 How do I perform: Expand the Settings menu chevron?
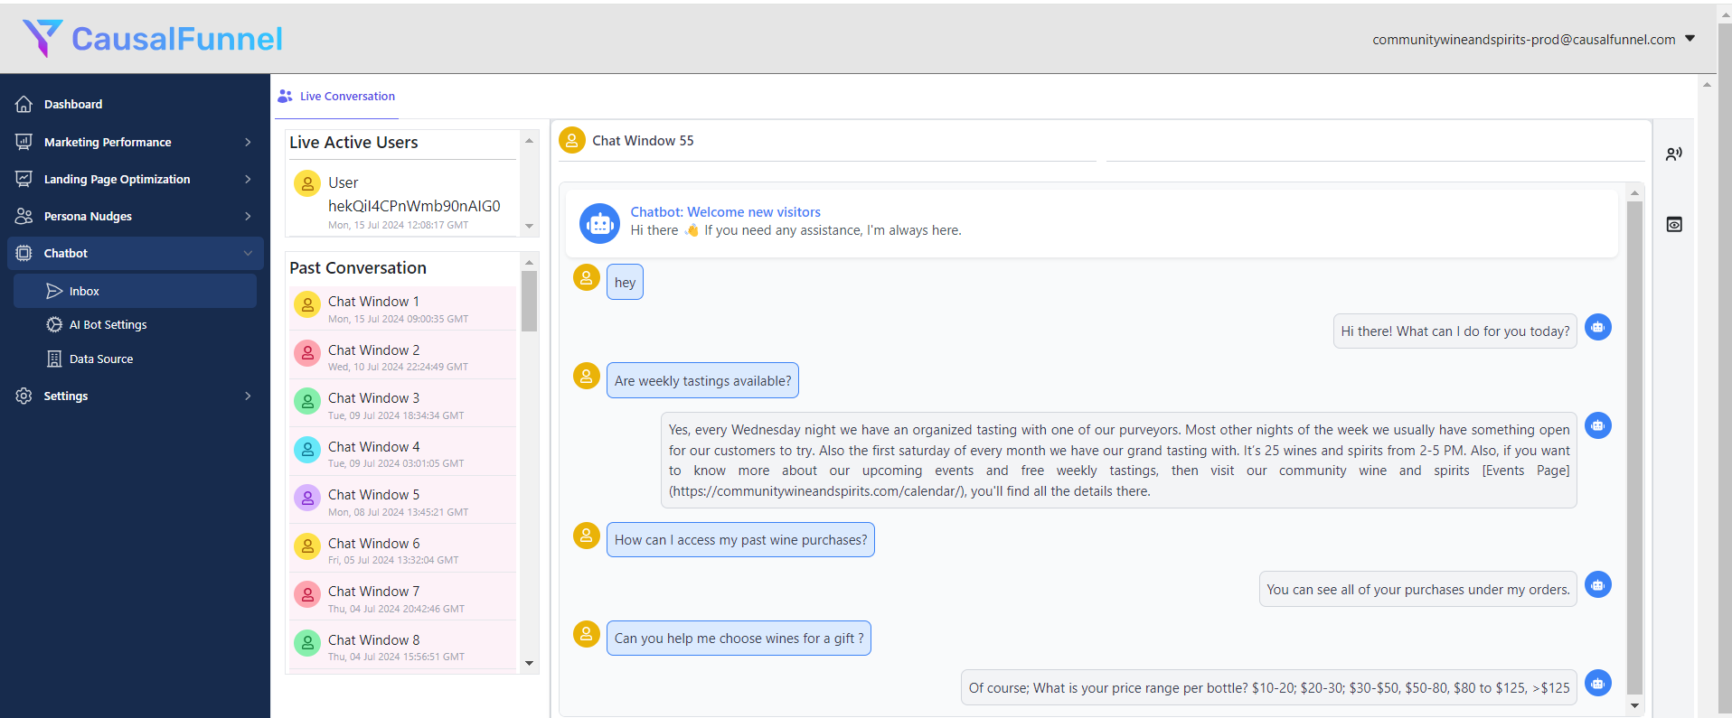coord(248,396)
